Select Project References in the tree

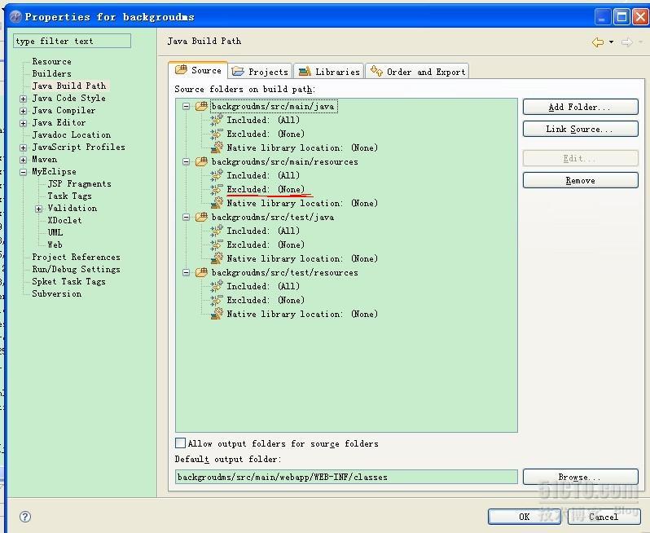click(77, 258)
